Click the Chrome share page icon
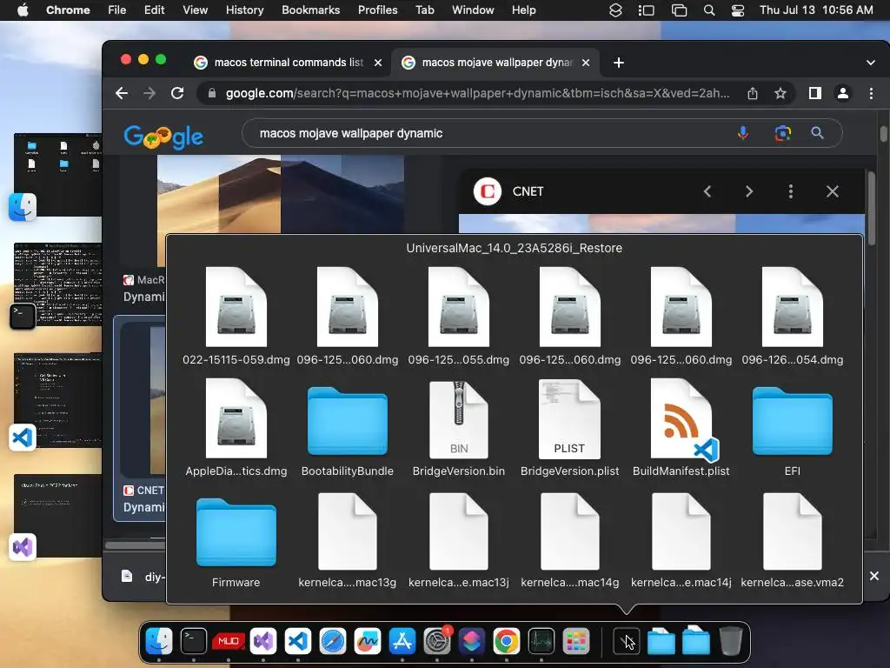 point(753,93)
